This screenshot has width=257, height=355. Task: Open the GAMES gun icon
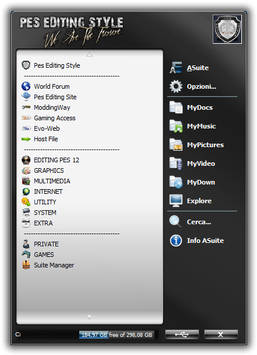pyautogui.click(x=26, y=254)
